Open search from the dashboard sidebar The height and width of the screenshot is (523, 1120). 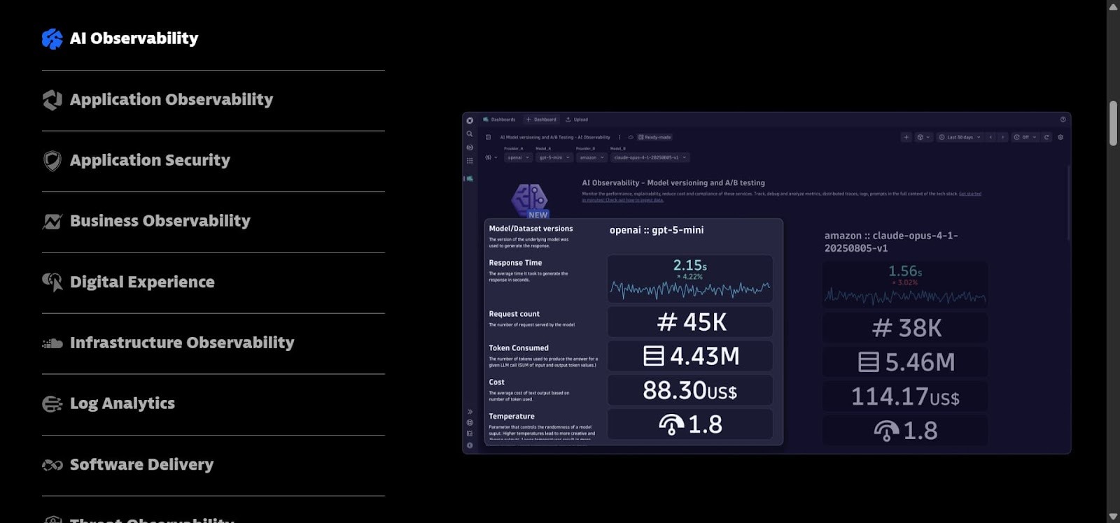click(x=470, y=134)
